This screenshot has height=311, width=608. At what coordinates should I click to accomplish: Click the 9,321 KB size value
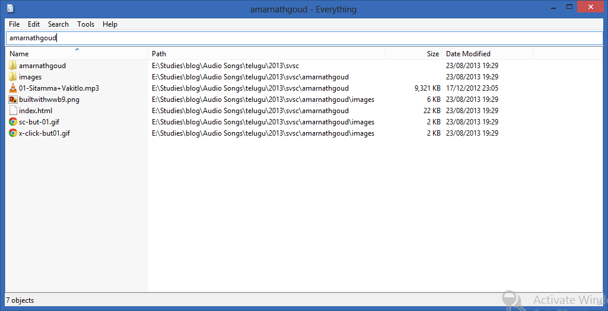(427, 88)
